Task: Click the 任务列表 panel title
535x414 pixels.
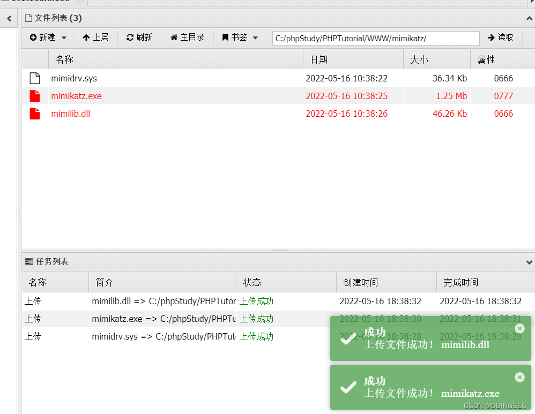Action: (52, 261)
